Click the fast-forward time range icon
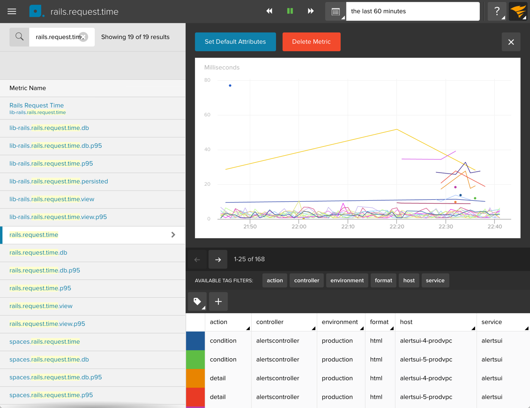 pyautogui.click(x=311, y=11)
